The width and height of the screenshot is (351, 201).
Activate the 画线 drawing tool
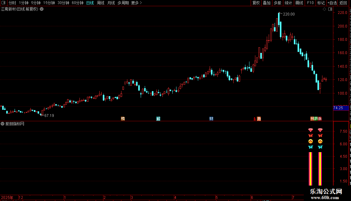coord(299,3)
